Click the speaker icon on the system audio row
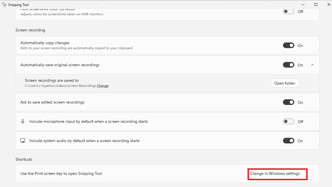The width and height of the screenshot is (332, 187). [23, 140]
